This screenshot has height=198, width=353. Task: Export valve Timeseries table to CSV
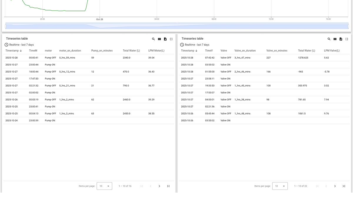click(x=341, y=39)
